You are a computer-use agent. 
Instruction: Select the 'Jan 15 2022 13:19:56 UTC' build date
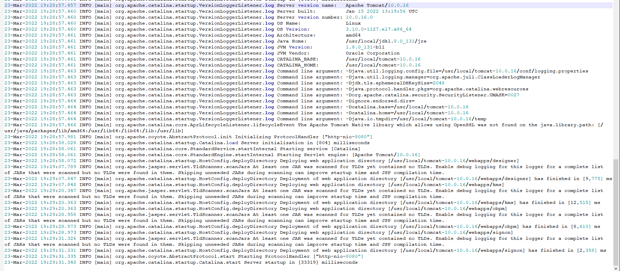[x=382, y=11]
